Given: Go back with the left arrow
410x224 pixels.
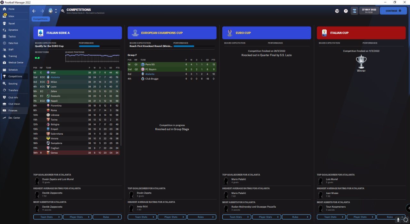Looking at the screenshot, I should click(34, 11).
